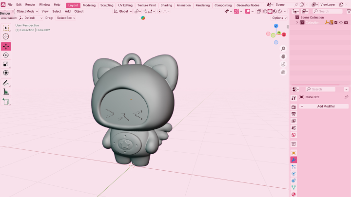Viewport: 351px width, 197px height.
Task: Open the Scene properties tab
Action: coord(293,128)
